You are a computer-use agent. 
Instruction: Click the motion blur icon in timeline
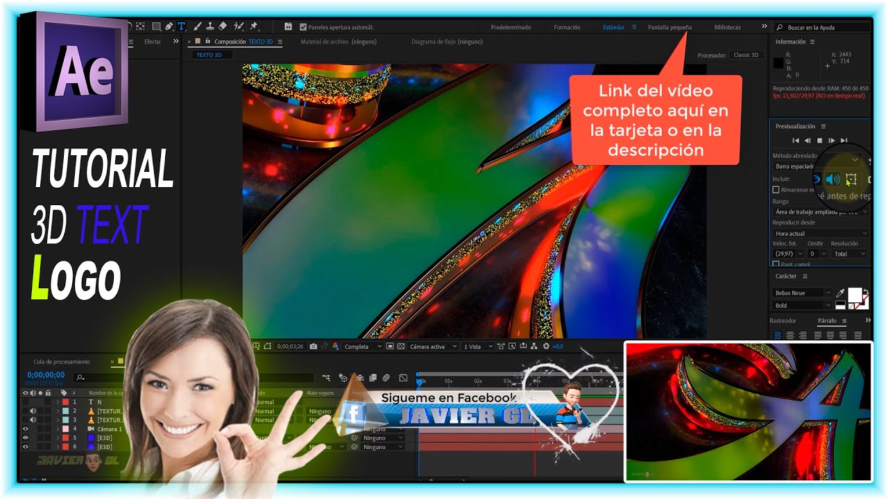click(x=386, y=378)
